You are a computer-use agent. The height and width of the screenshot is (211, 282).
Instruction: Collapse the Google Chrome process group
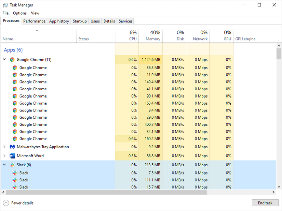pos(4,59)
